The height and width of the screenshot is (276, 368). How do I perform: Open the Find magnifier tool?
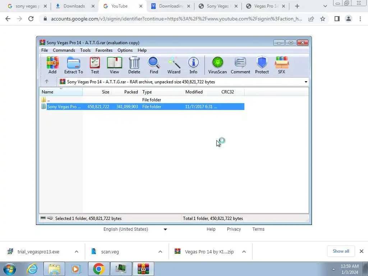[x=154, y=65]
